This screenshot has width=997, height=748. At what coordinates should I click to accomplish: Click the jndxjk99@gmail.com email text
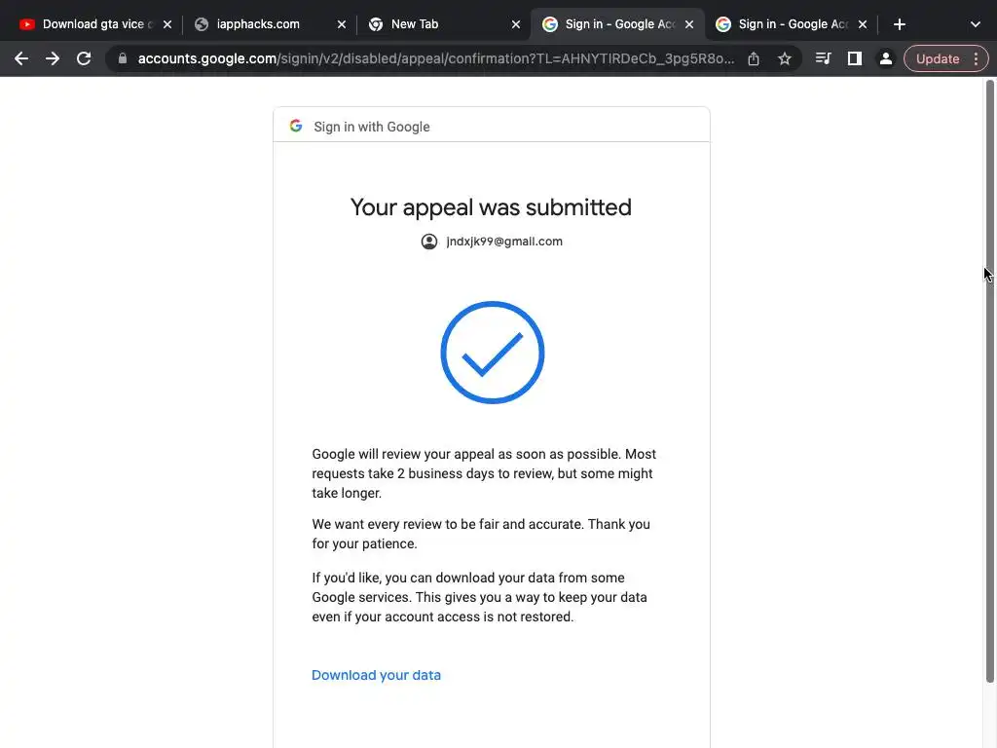(x=504, y=242)
